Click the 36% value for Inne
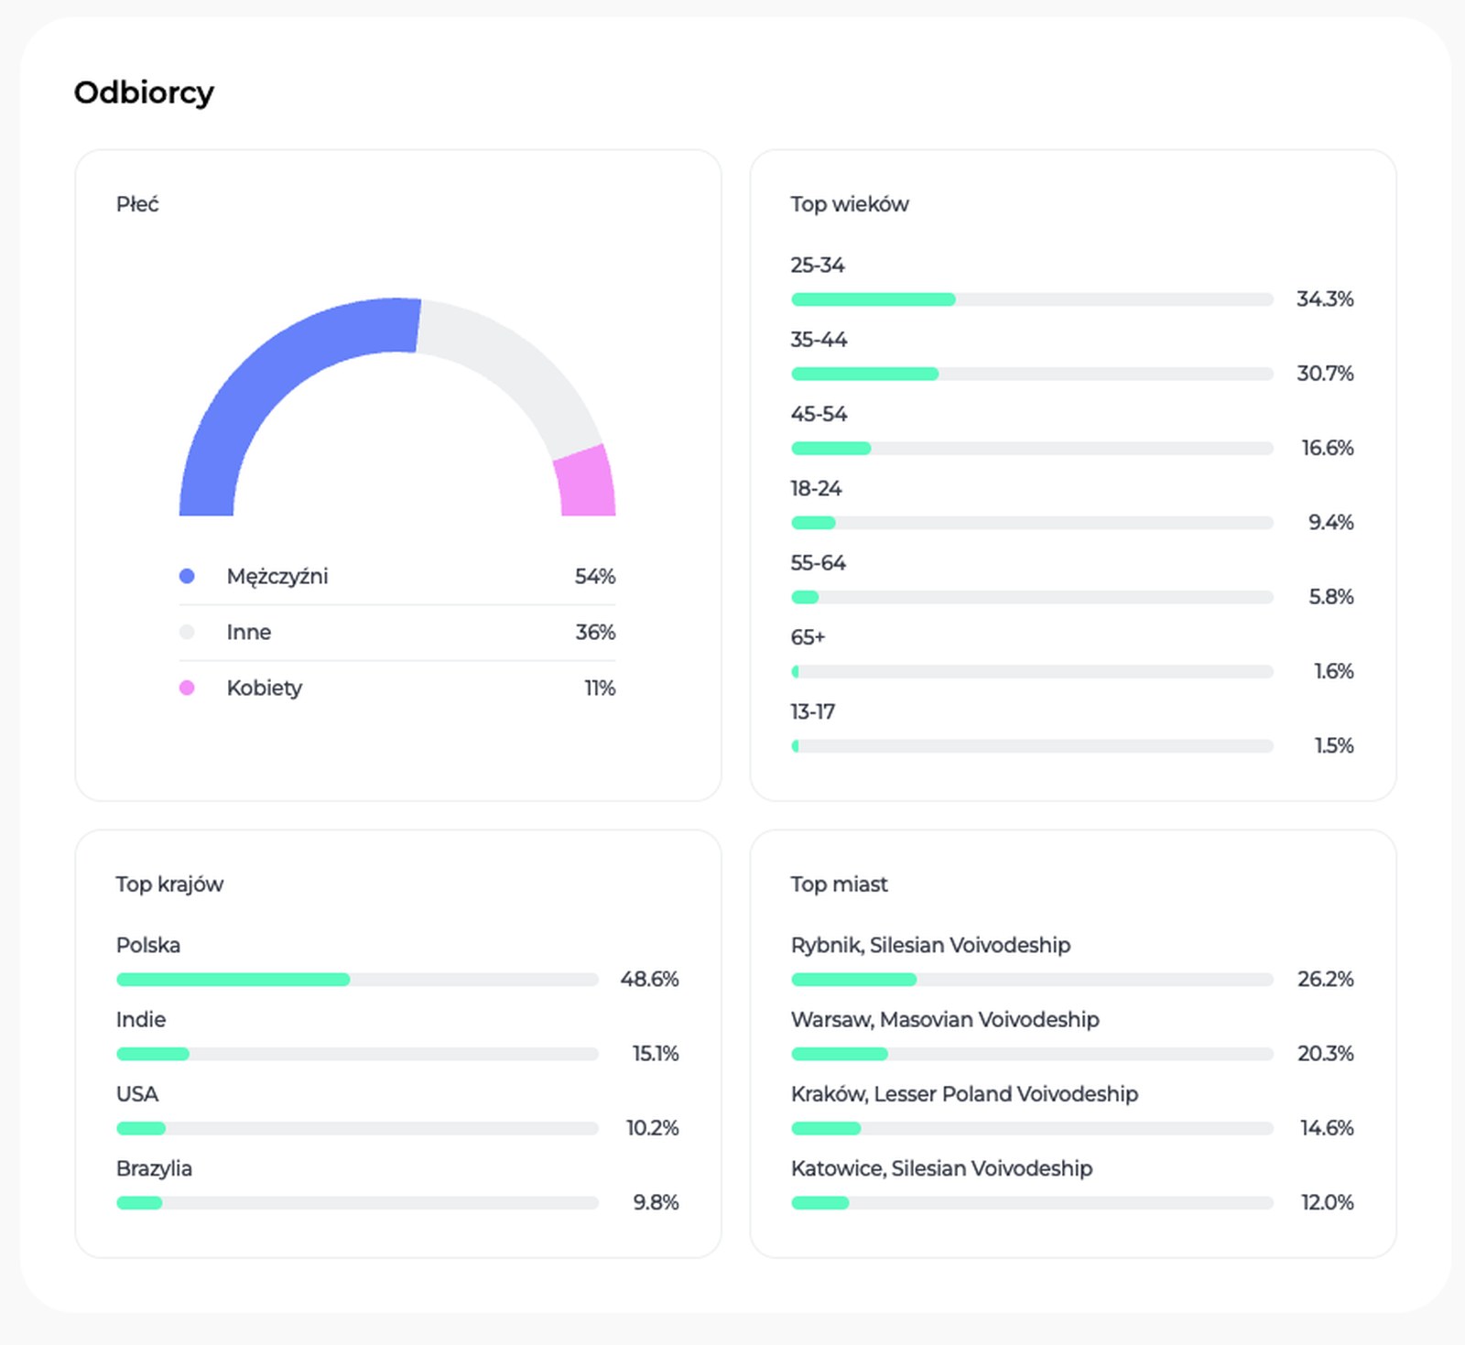This screenshot has width=1465, height=1345. pyautogui.click(x=595, y=632)
